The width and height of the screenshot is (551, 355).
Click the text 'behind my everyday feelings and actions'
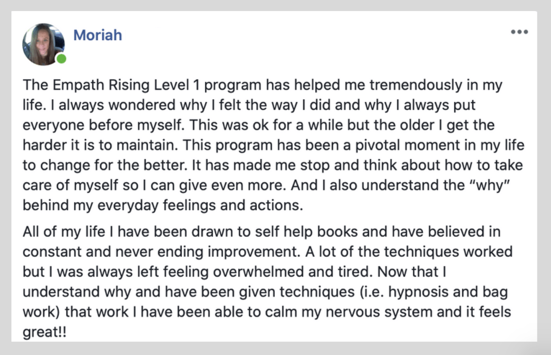tap(163, 206)
